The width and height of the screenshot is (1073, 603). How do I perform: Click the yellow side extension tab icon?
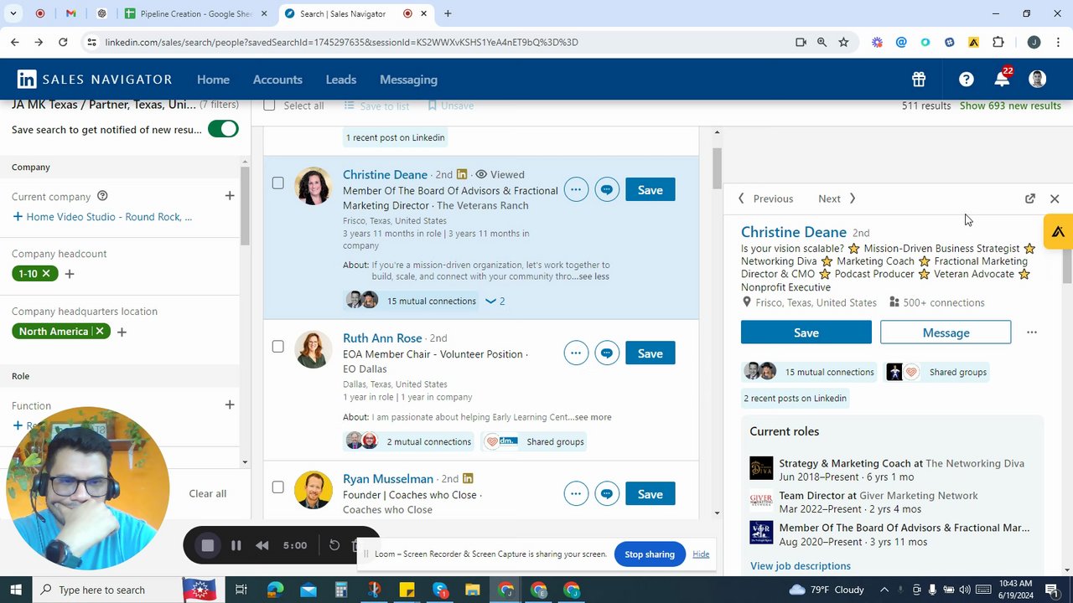click(x=1059, y=232)
